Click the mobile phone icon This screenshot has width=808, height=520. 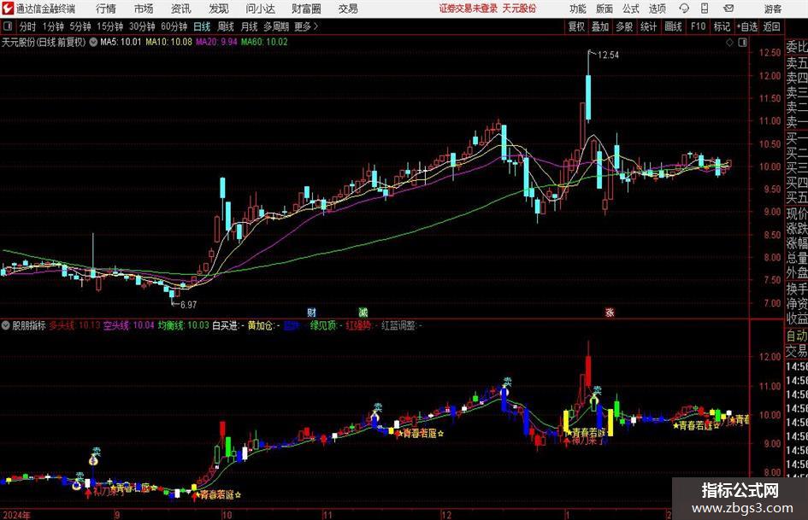705,9
